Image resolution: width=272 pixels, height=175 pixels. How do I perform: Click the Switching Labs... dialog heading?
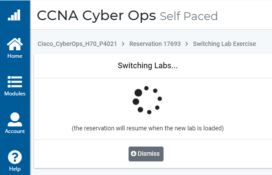147,66
